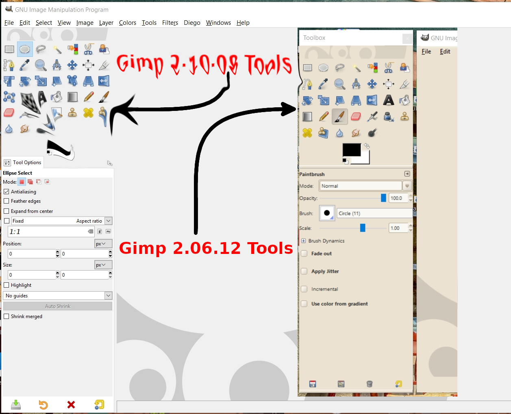Select Heal tool in left 2.10 toolbox
511x414 pixels.
coord(88,113)
